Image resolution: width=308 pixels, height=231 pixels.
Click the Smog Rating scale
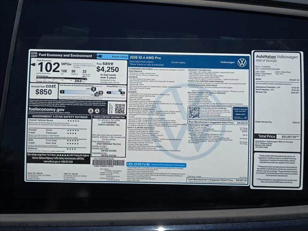click(x=115, y=92)
